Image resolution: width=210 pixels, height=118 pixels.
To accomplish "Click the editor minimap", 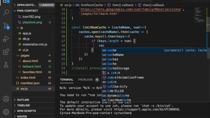I will click(x=200, y=15).
